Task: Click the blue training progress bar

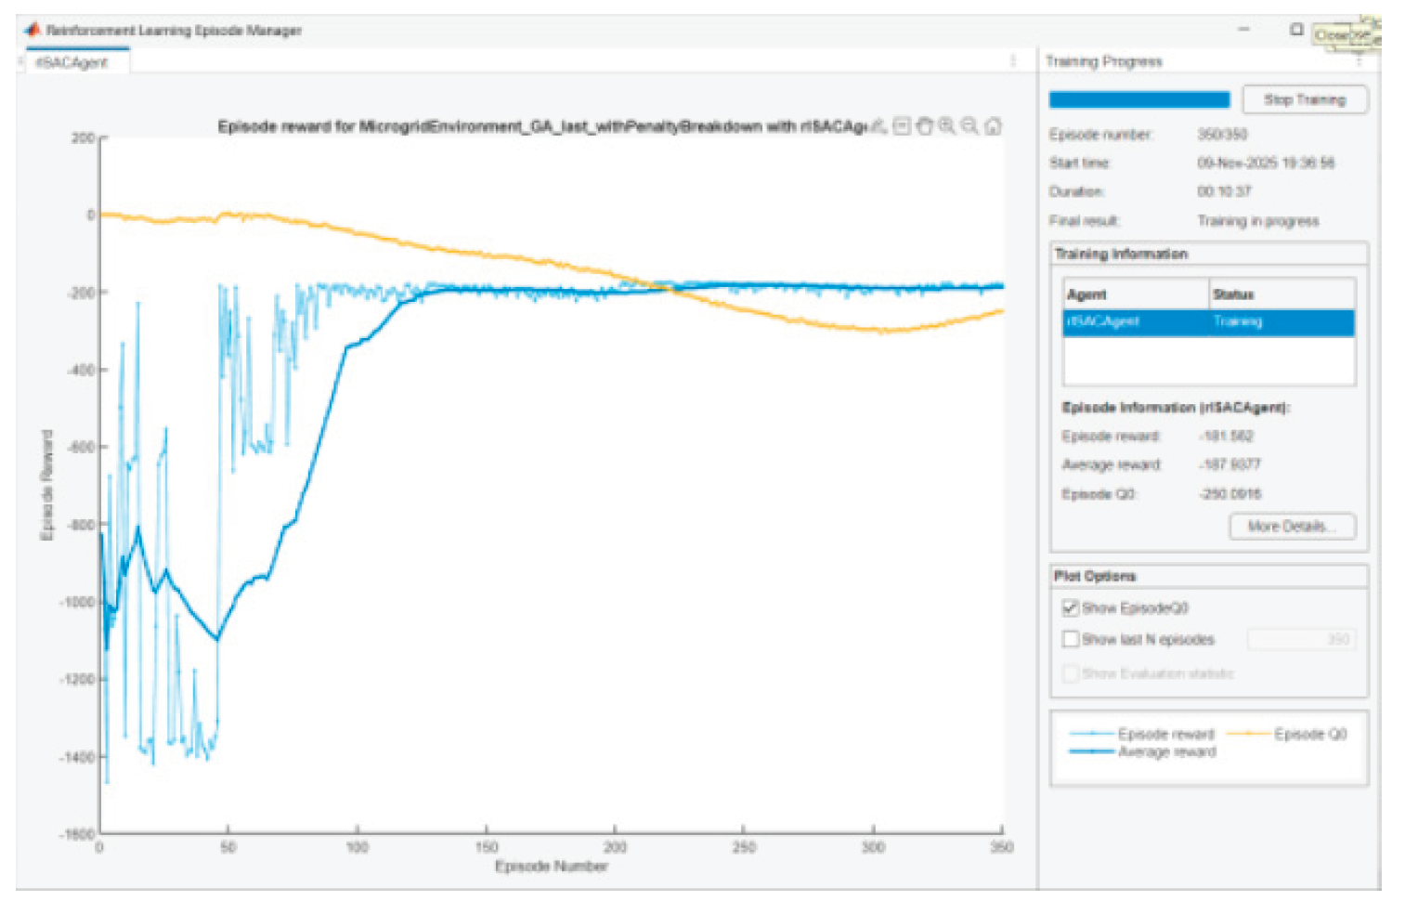Action: (x=1138, y=100)
